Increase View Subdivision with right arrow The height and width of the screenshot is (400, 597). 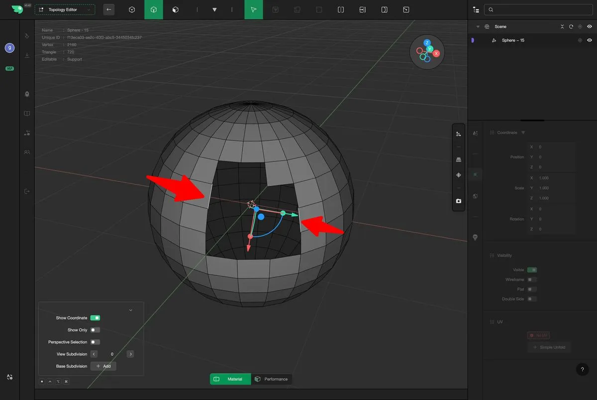[130, 354]
